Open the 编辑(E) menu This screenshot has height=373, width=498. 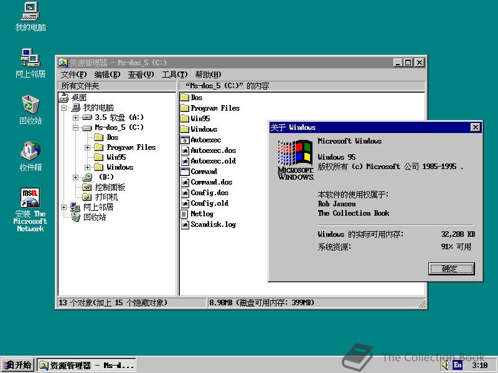[107, 75]
